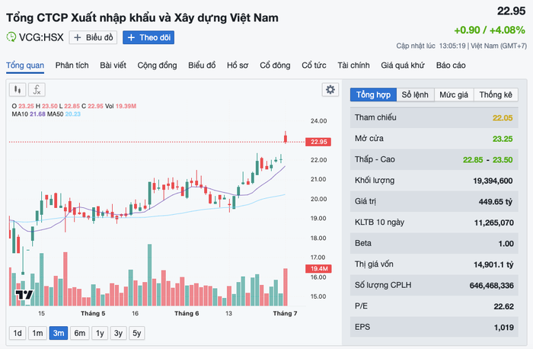Open the Phân tích tab
This screenshot has height=349, width=533.
coord(72,66)
